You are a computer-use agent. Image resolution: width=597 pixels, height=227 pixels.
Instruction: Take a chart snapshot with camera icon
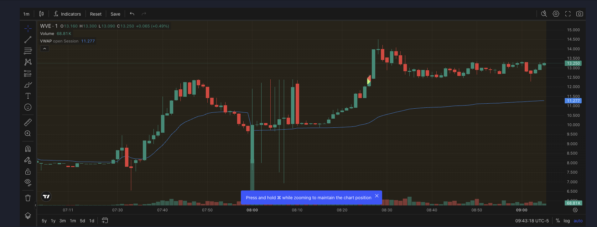point(579,14)
